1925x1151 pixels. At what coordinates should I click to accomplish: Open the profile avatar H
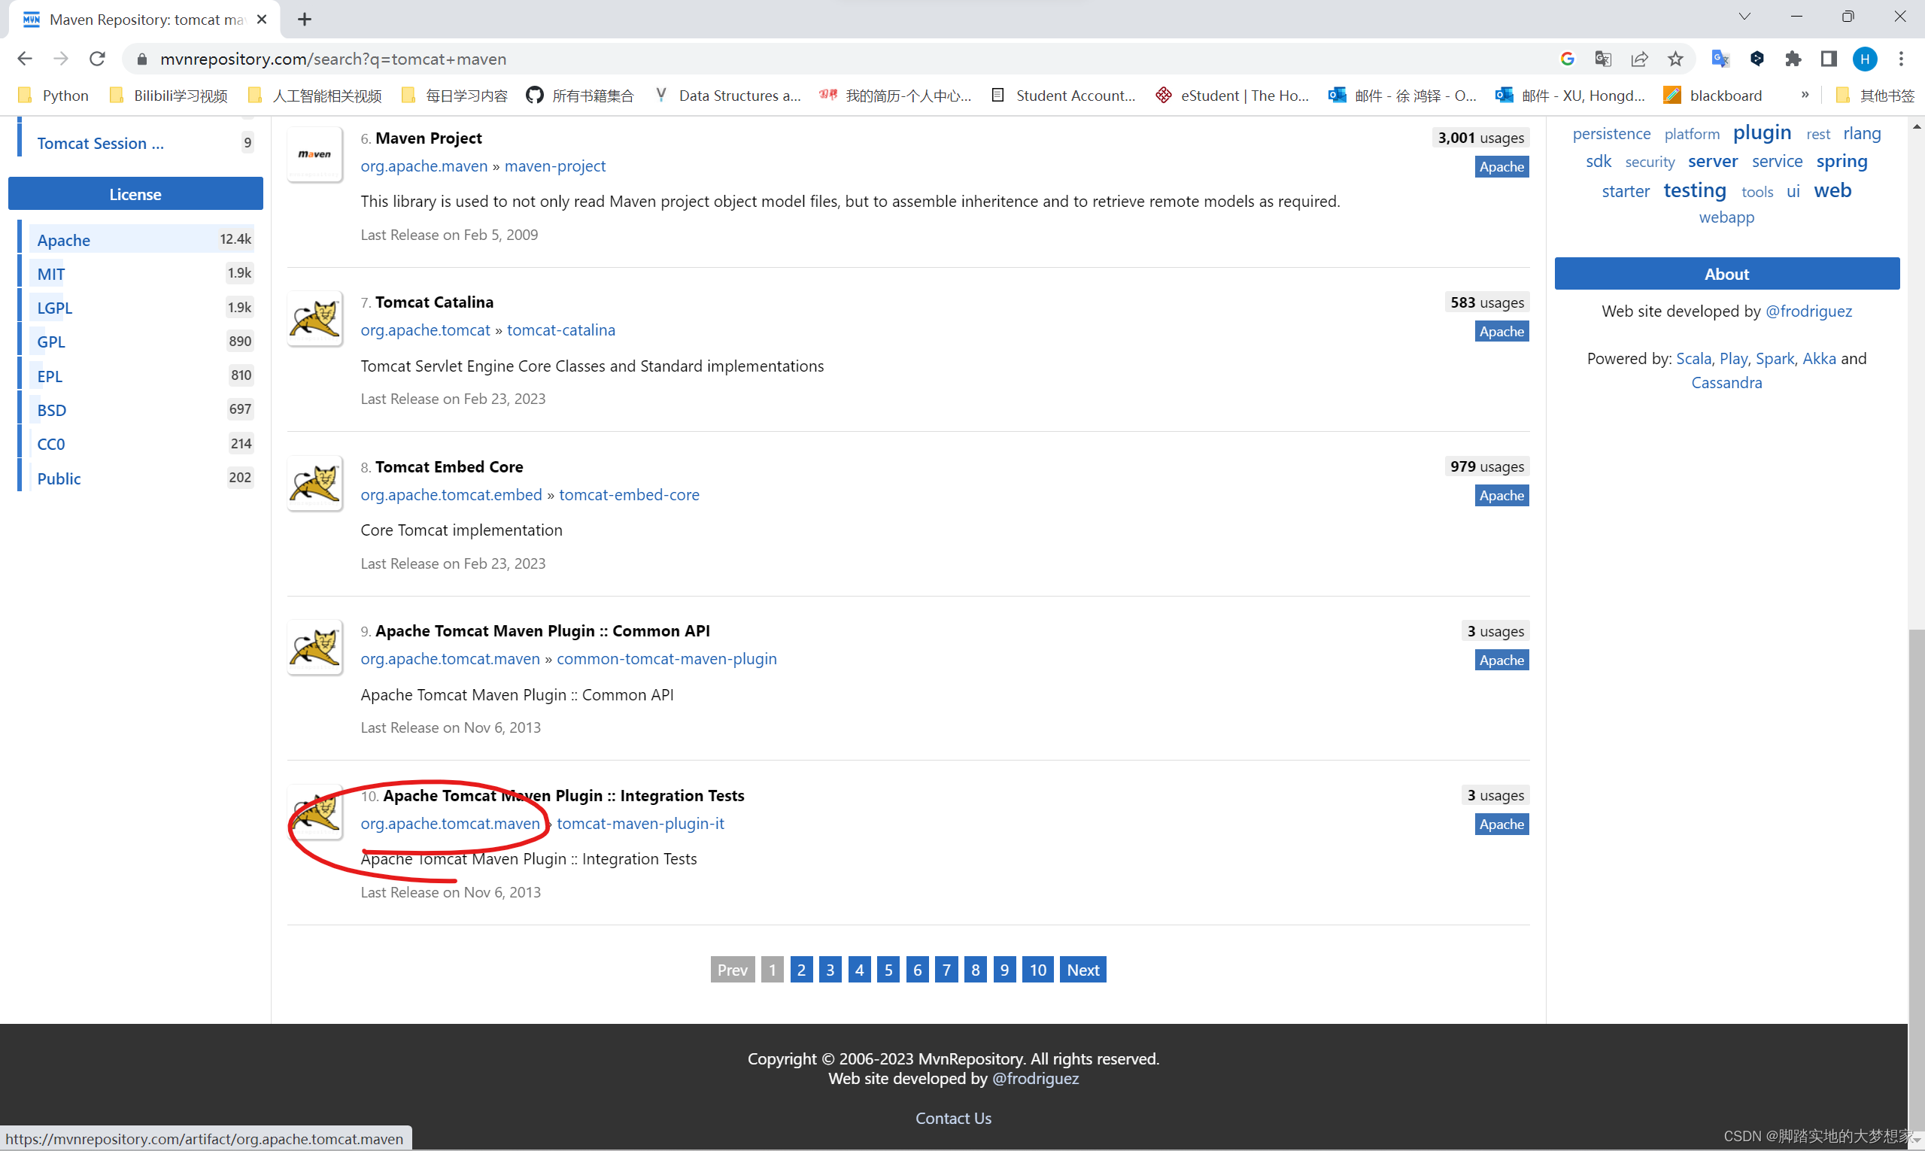pyautogui.click(x=1866, y=59)
